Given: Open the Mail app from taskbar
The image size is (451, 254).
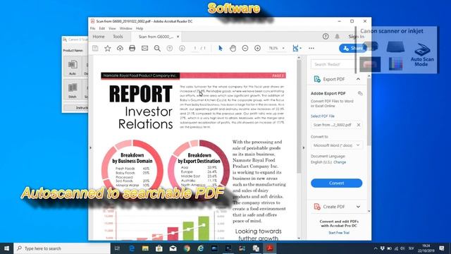Looking at the screenshot, I should (x=173, y=248).
